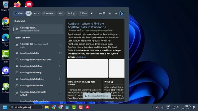This screenshot has height=111, width=198.
Task: Expand the %localappdata%/valorant/saved chevron
Action: click(60, 60)
